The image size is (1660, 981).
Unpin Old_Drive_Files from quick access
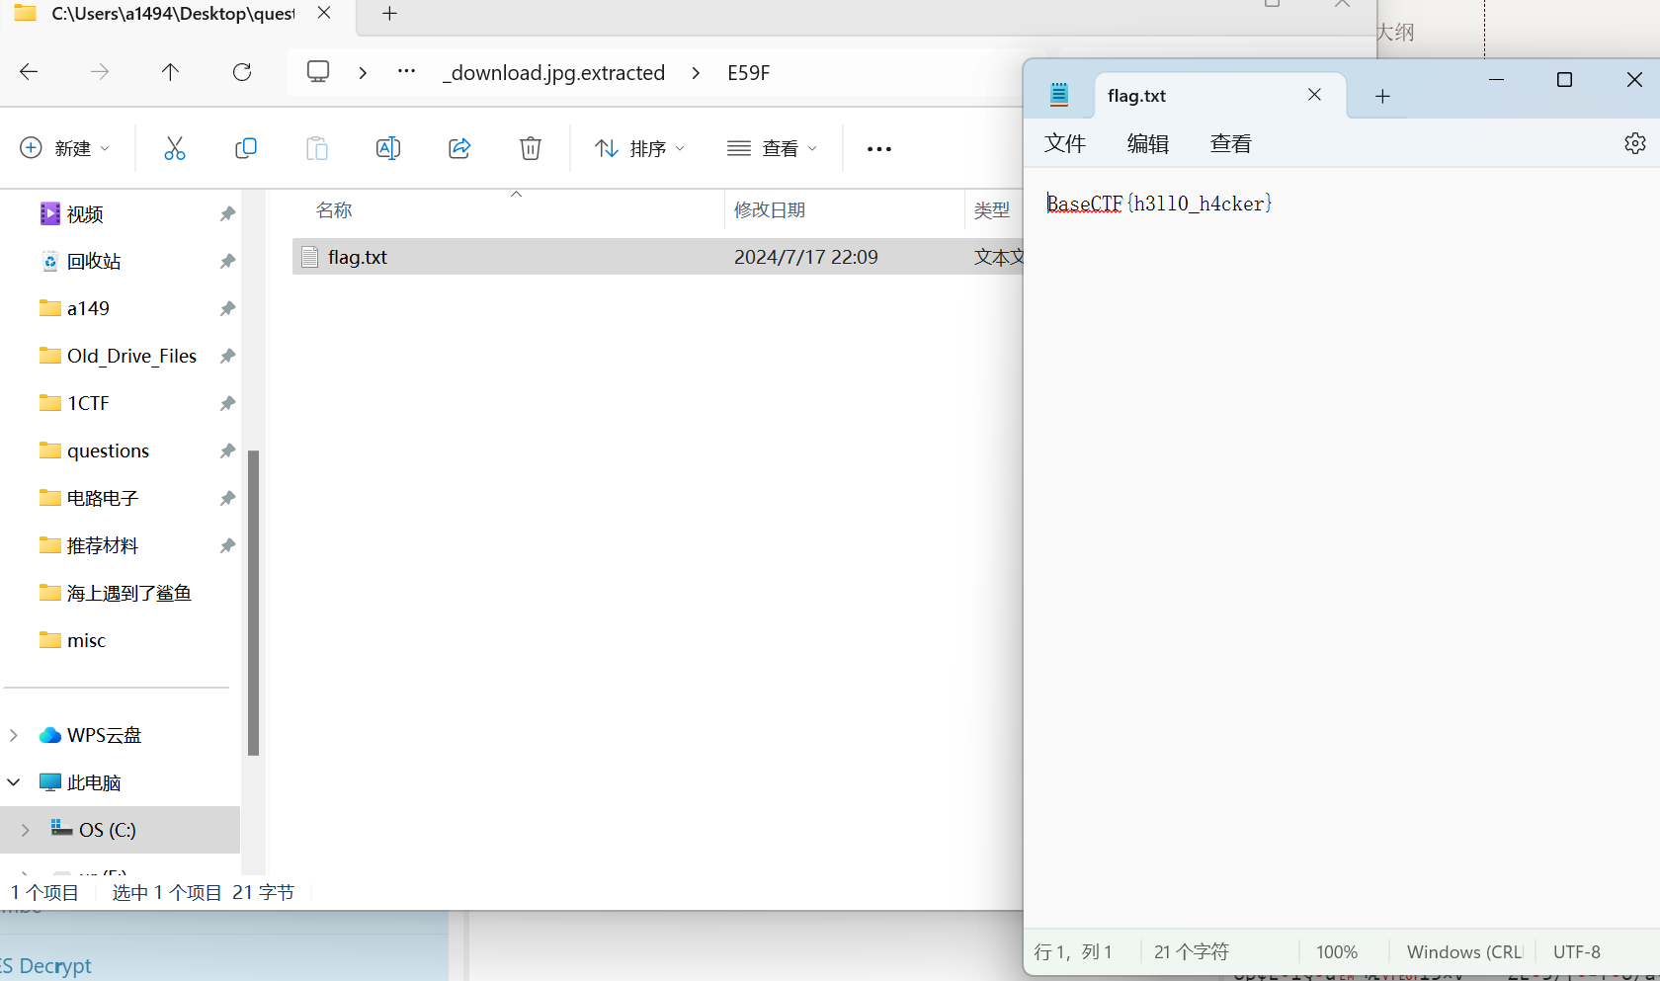(x=227, y=357)
